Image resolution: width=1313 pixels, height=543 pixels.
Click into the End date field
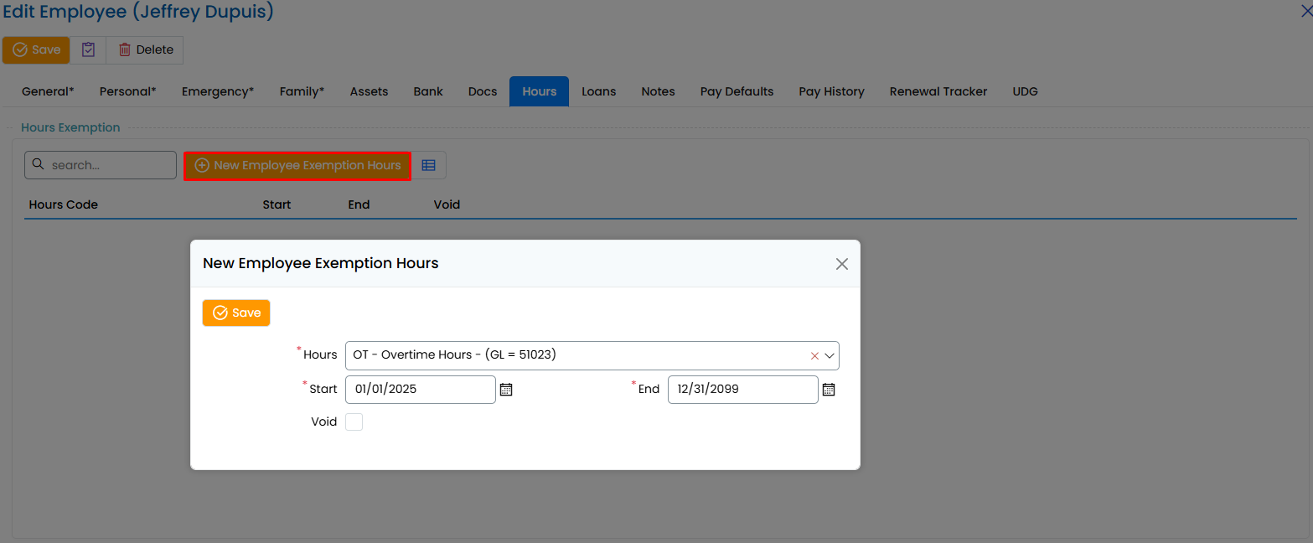(x=742, y=390)
